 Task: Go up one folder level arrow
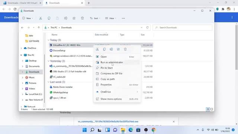[x=39, y=28]
